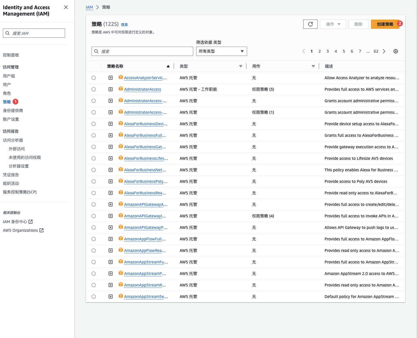Click the policies 搜索 filter field
Image resolution: width=417 pixels, height=338 pixels.
pos(142,51)
